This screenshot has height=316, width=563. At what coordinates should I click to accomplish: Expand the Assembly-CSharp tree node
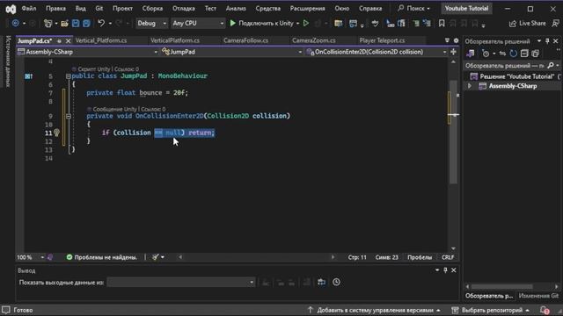[x=469, y=86]
